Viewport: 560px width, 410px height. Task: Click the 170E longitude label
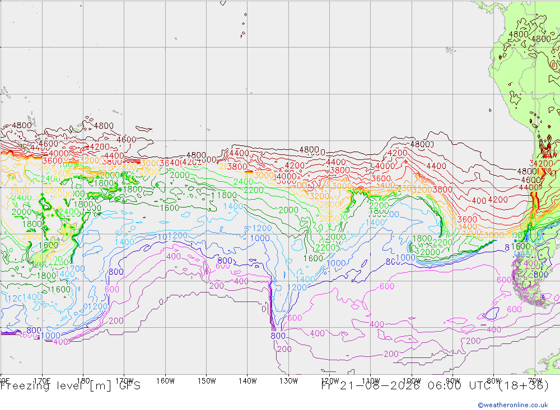tap(42, 380)
